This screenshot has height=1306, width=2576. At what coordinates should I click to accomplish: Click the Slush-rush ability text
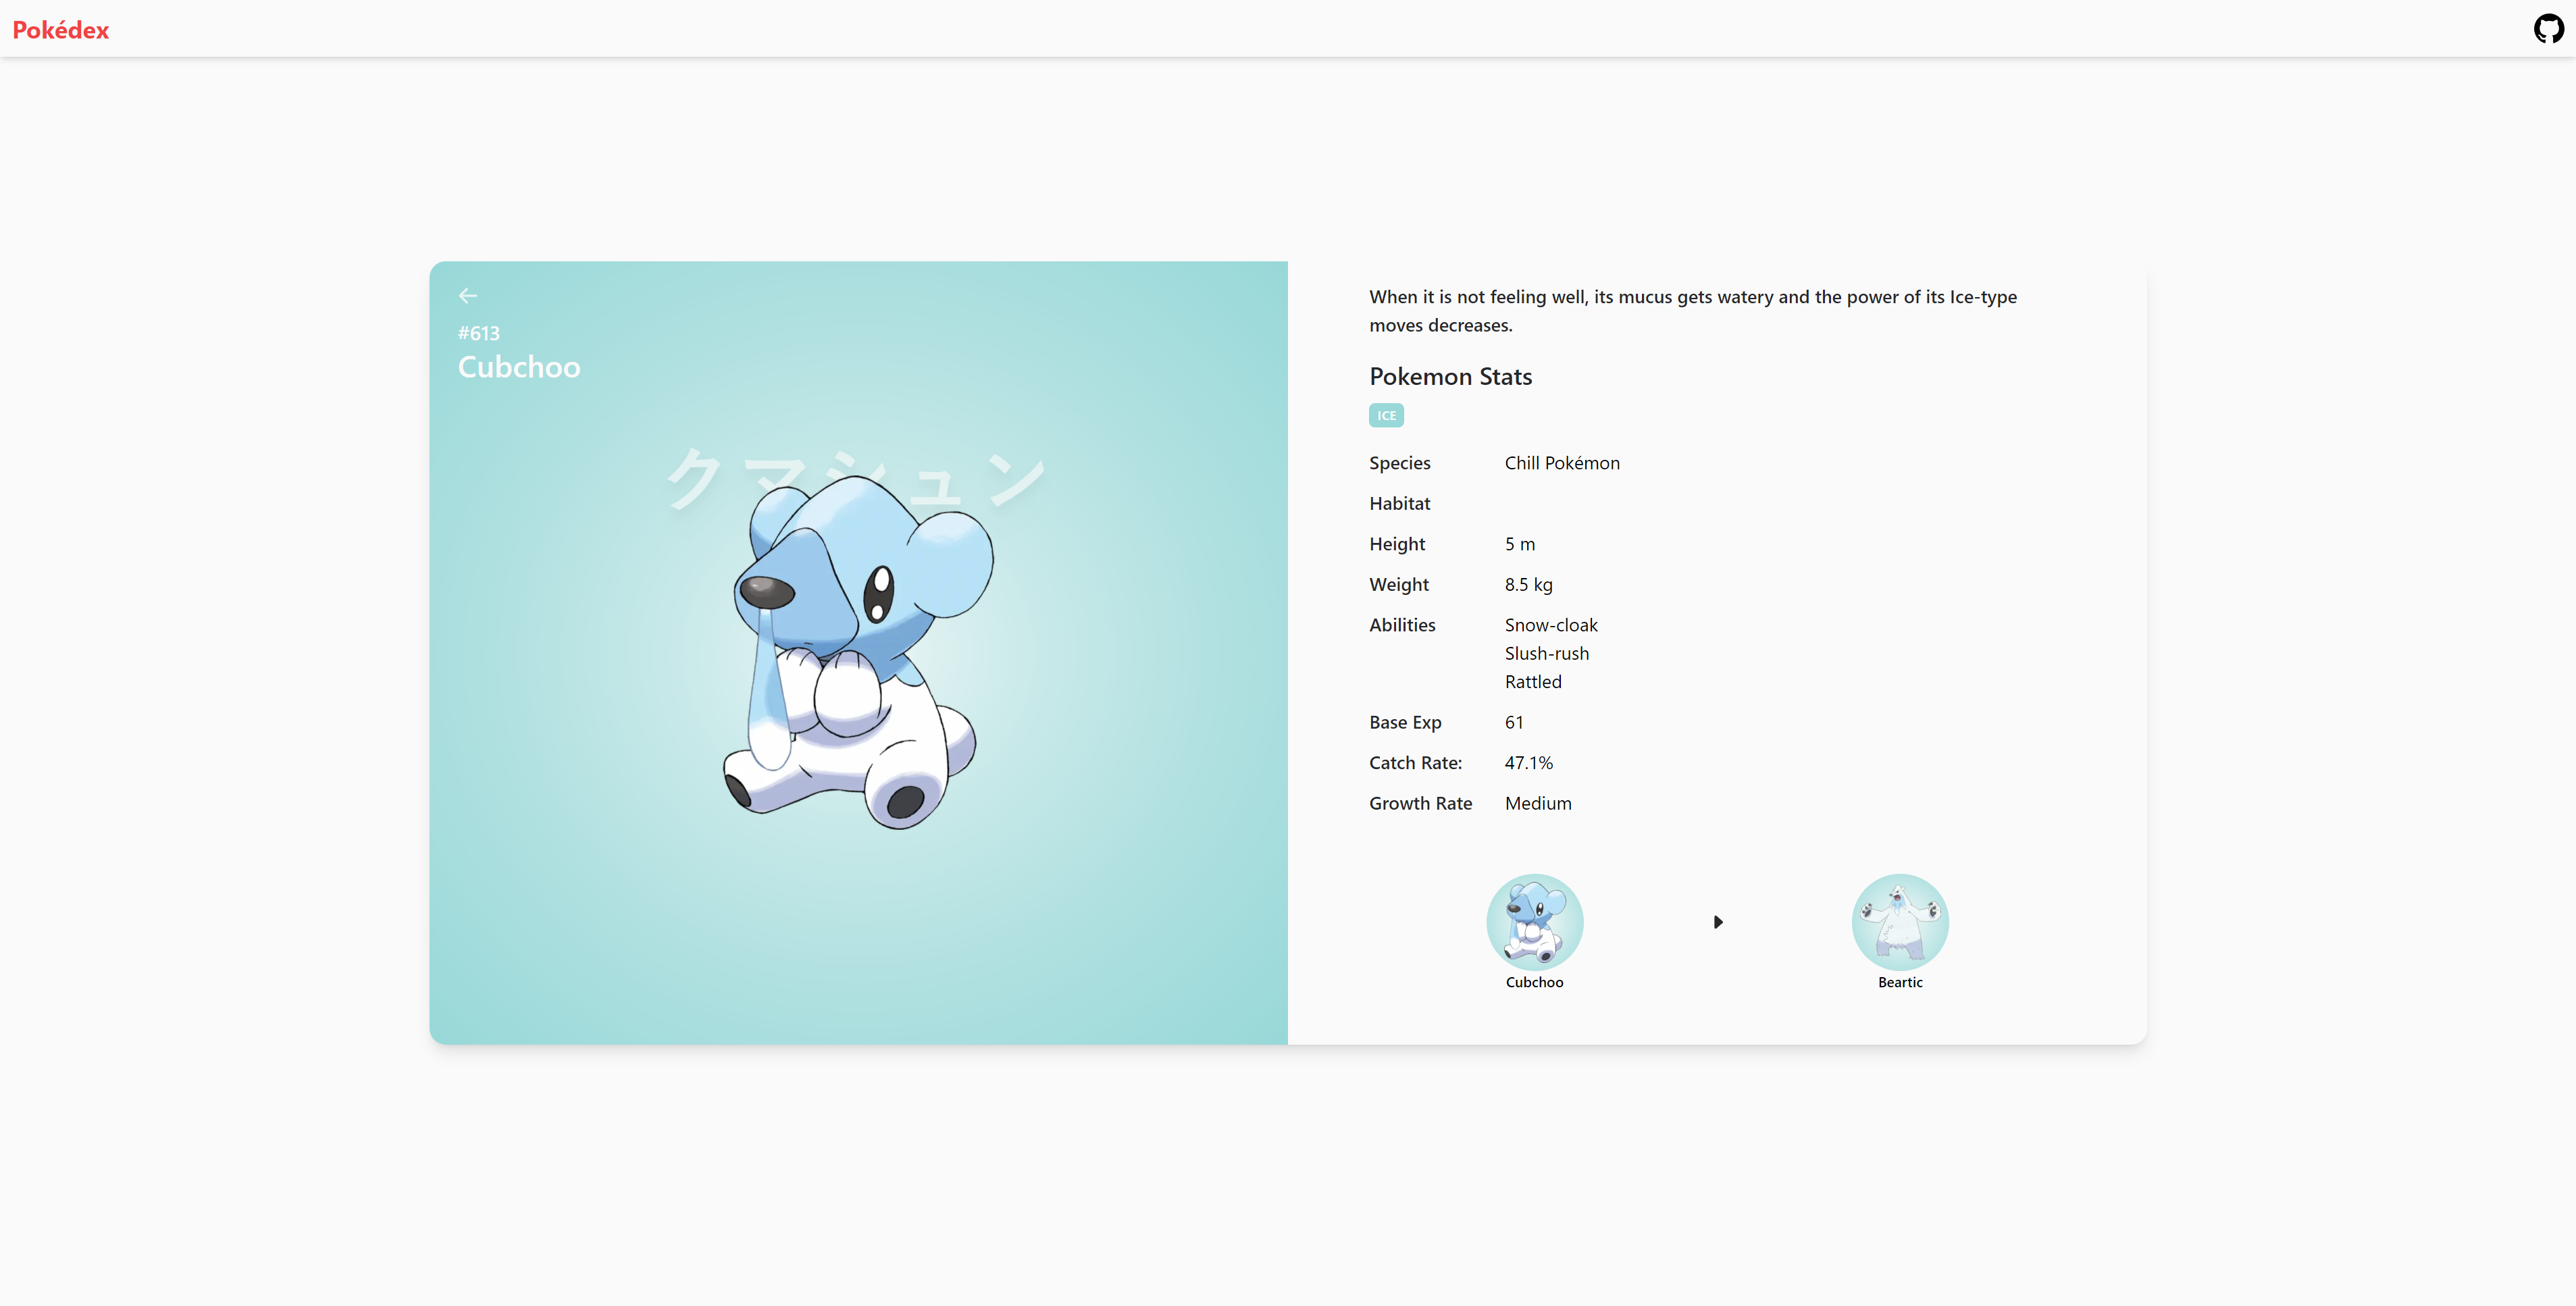point(1546,653)
